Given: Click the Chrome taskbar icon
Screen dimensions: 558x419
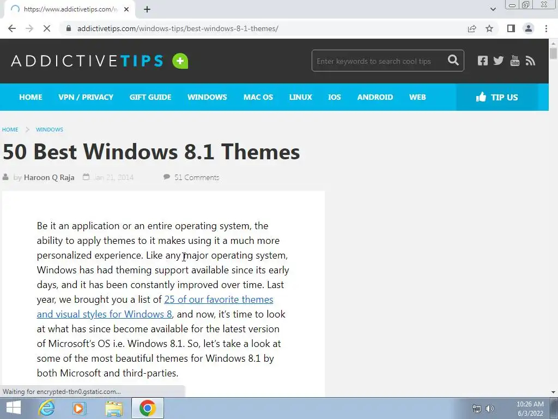Looking at the screenshot, I should pos(148,408).
